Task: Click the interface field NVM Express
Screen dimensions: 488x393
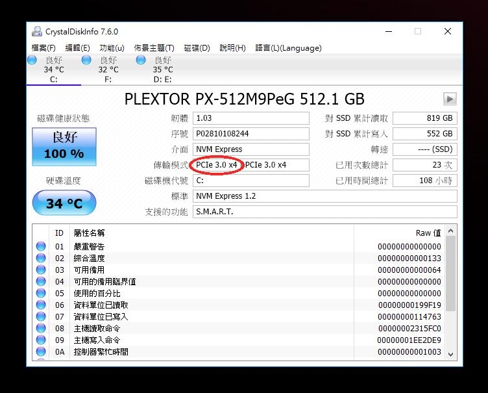Action: pos(251,149)
